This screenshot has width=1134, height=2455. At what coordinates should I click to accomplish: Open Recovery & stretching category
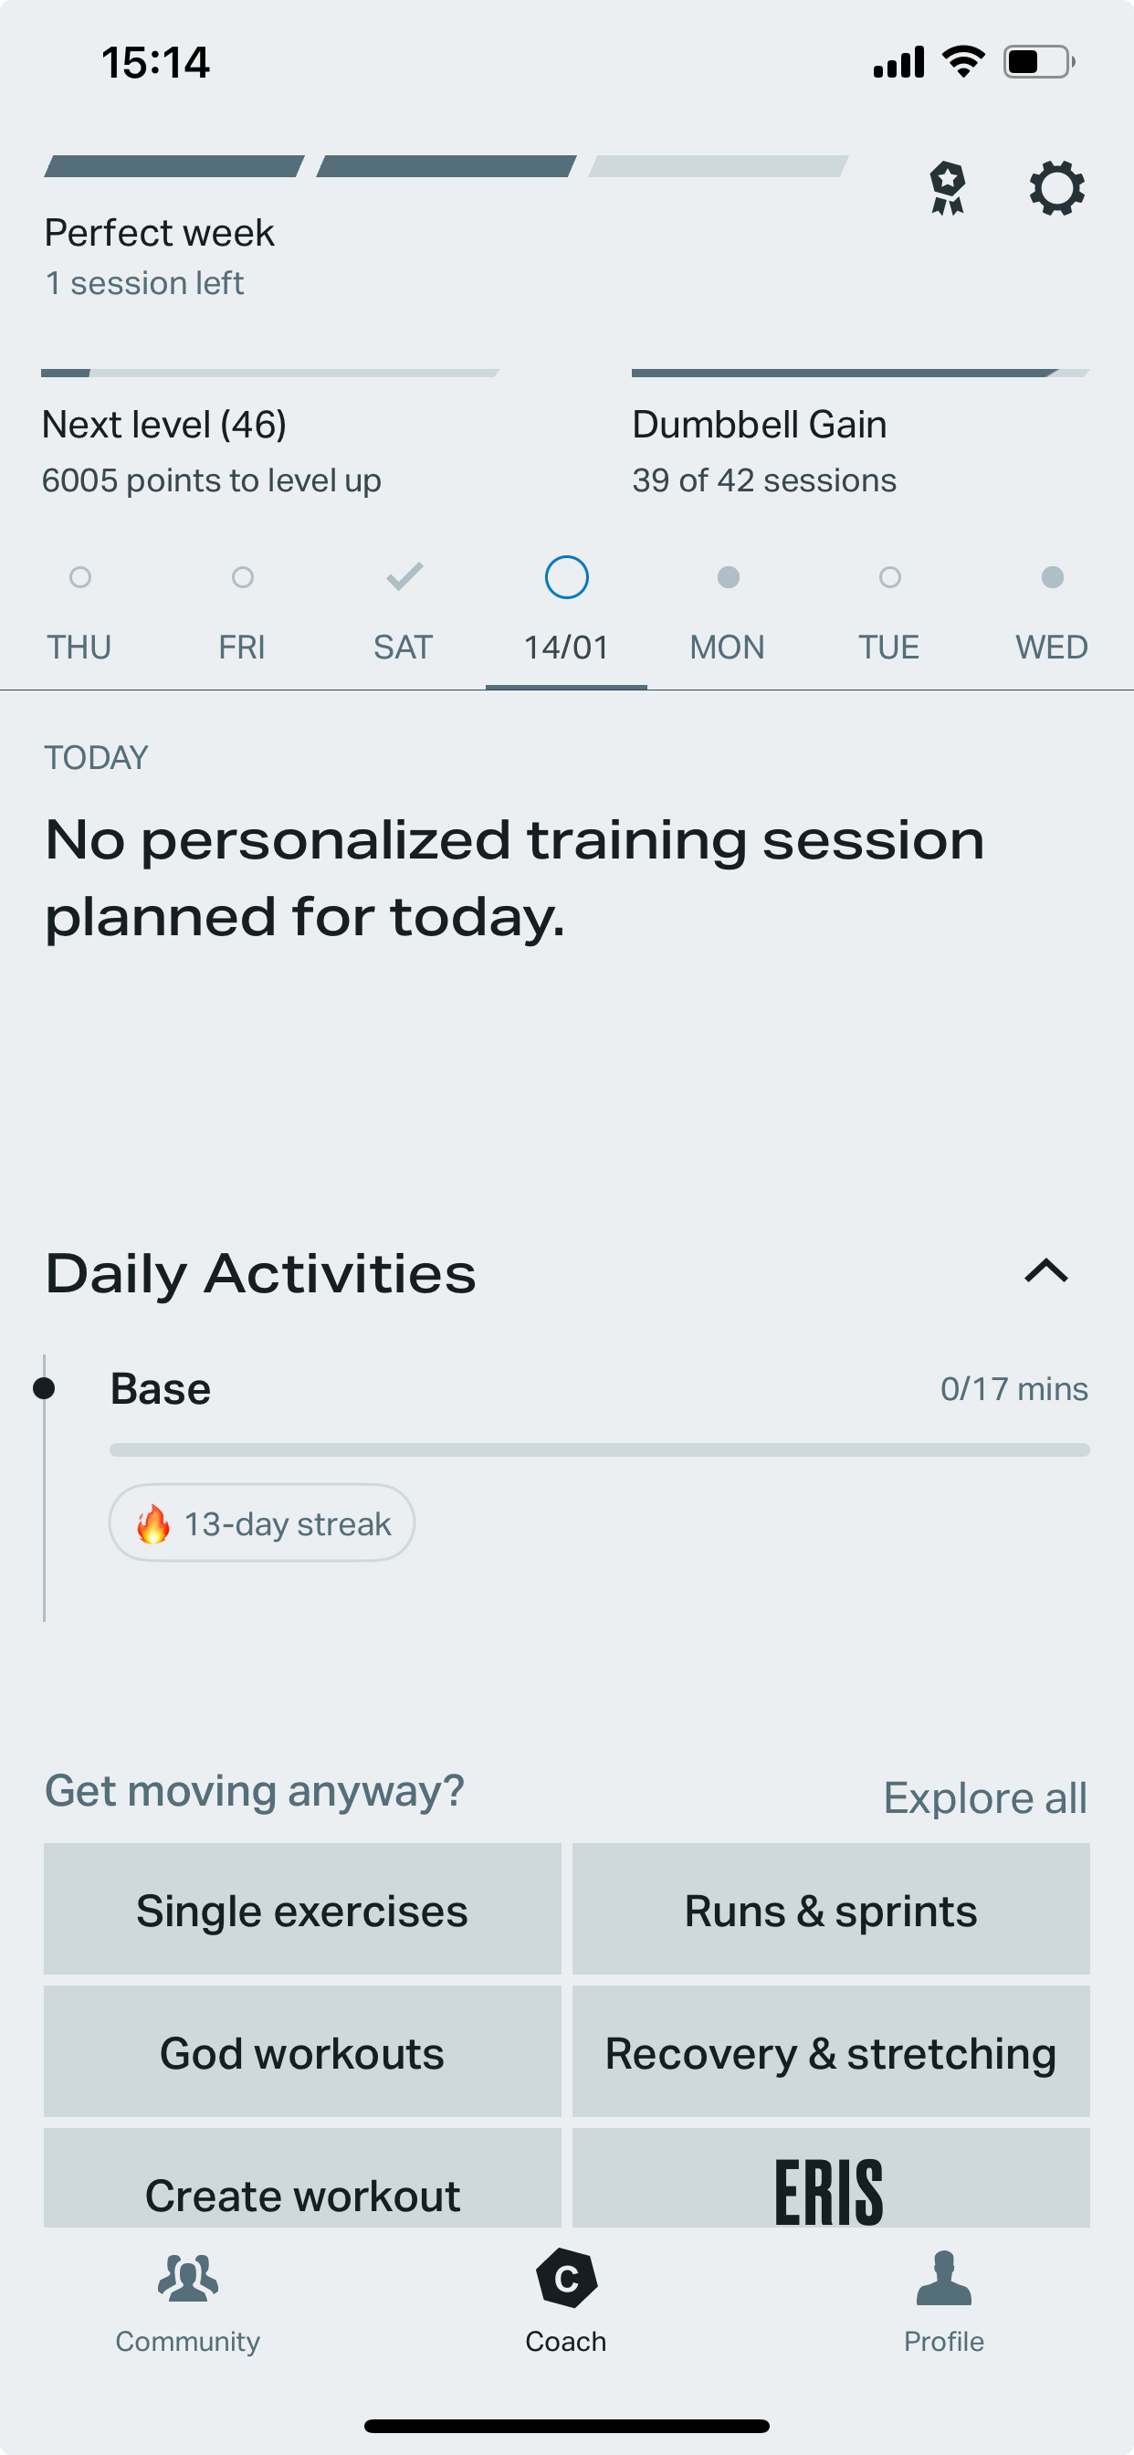(x=830, y=2053)
